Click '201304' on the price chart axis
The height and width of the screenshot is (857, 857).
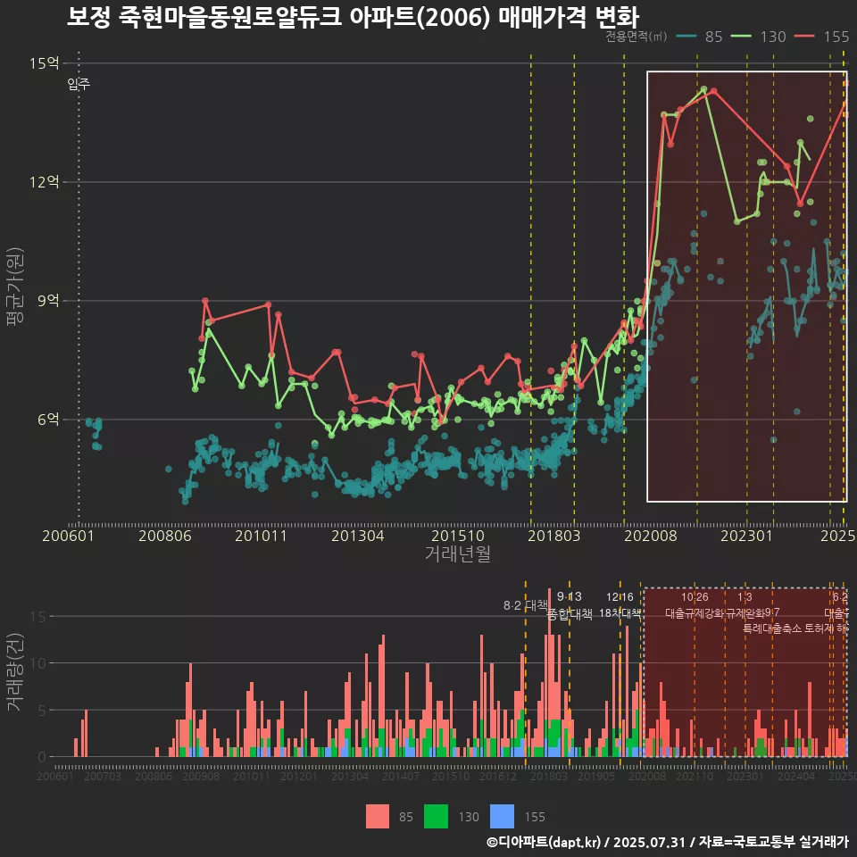coord(358,536)
